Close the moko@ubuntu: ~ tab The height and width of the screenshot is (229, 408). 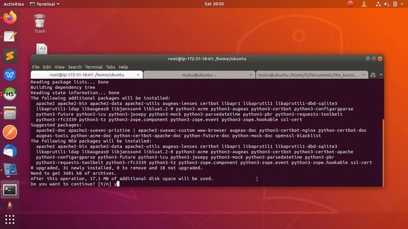pos(251,75)
